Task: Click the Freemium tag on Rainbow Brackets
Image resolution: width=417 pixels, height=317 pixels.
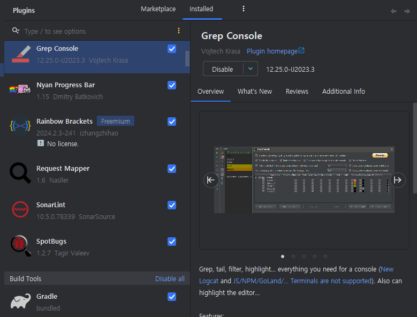Action: 116,121
